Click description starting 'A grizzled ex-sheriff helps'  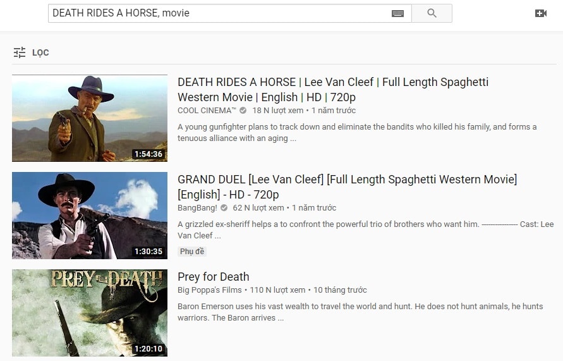coord(365,230)
